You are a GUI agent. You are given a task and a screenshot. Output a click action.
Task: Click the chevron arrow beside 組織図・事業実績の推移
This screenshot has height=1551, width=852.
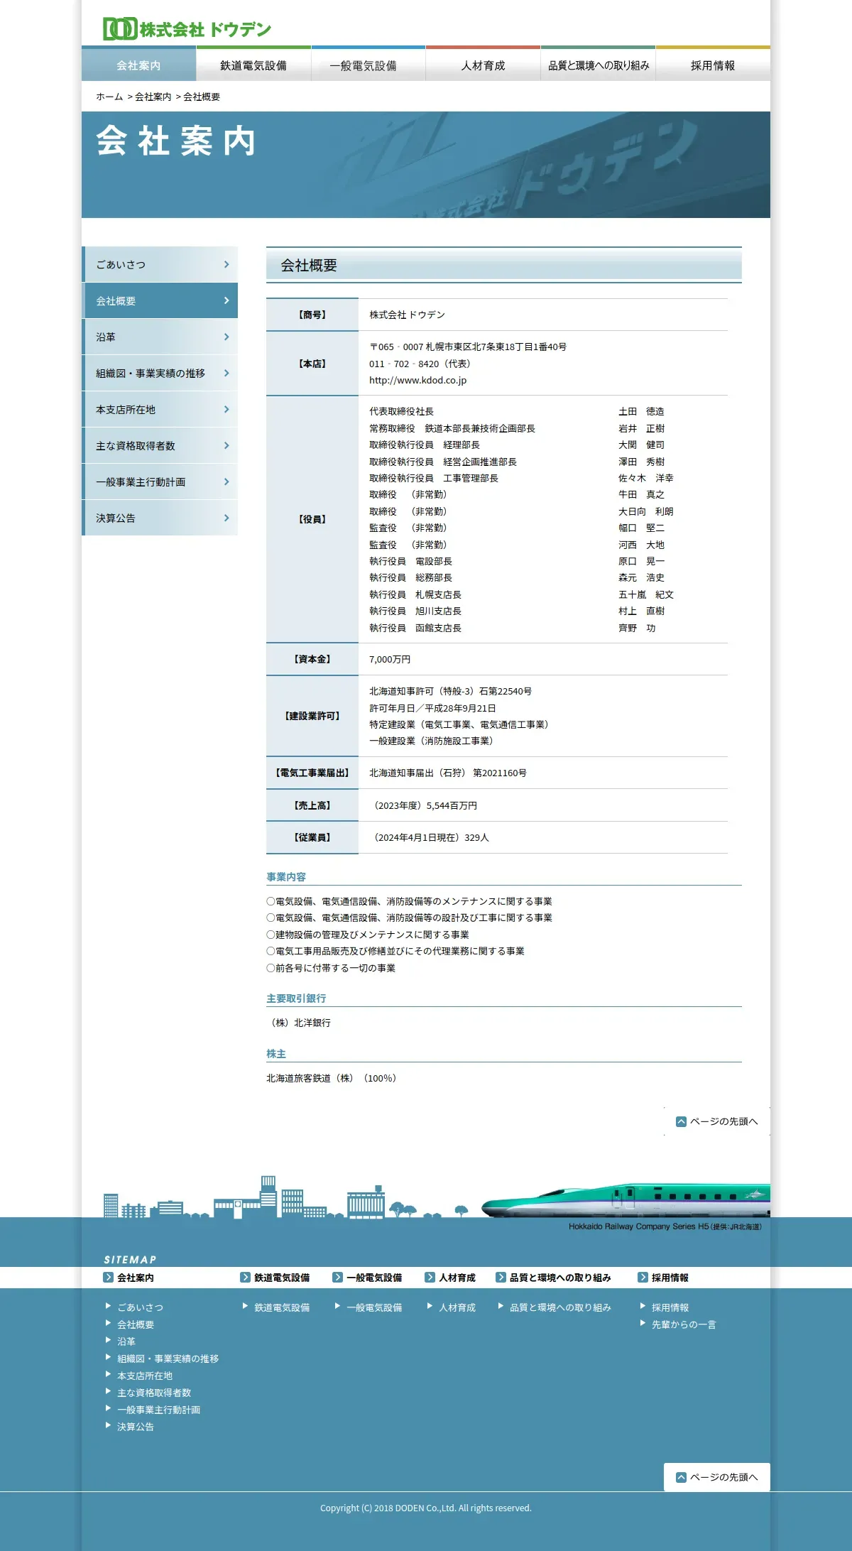click(226, 373)
